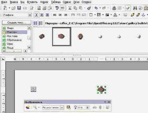
Task: Click the Создать тему button
Action: (16, 23)
